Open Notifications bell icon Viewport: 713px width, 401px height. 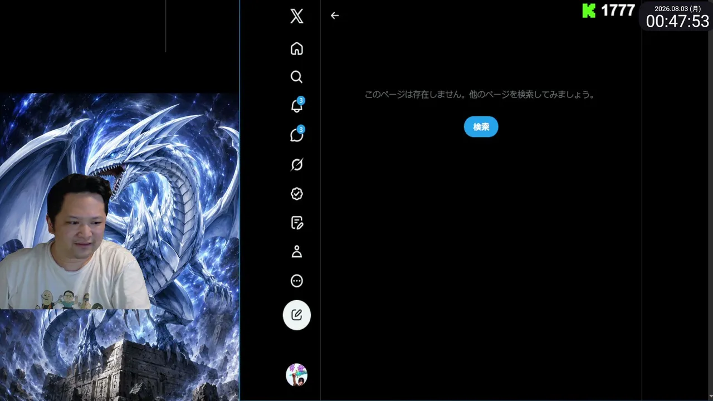pos(297,106)
